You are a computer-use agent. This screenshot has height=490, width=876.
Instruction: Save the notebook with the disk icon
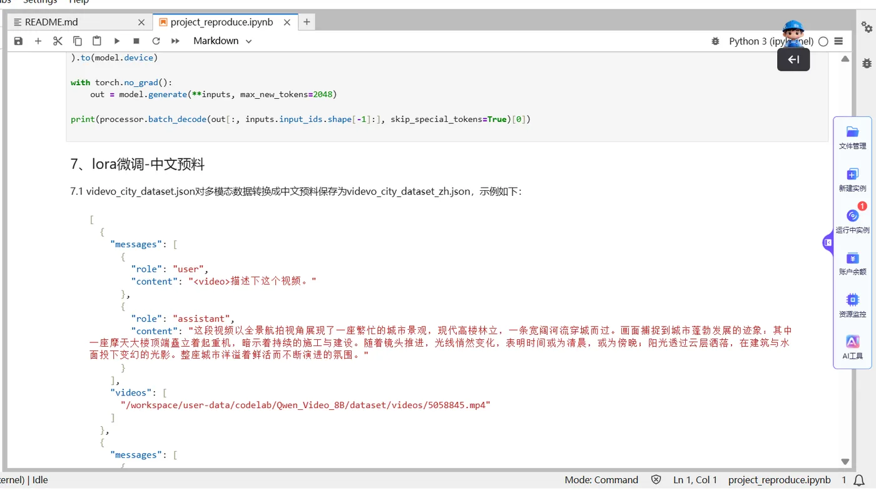click(x=18, y=41)
